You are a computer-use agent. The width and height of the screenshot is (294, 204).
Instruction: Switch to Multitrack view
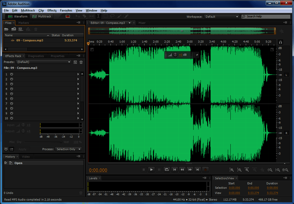pos(42,17)
